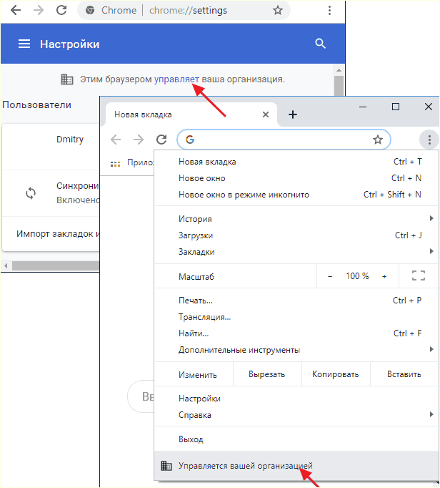Click the horizontal scrollbar left arrow in settings
440x488 pixels.
point(6,265)
